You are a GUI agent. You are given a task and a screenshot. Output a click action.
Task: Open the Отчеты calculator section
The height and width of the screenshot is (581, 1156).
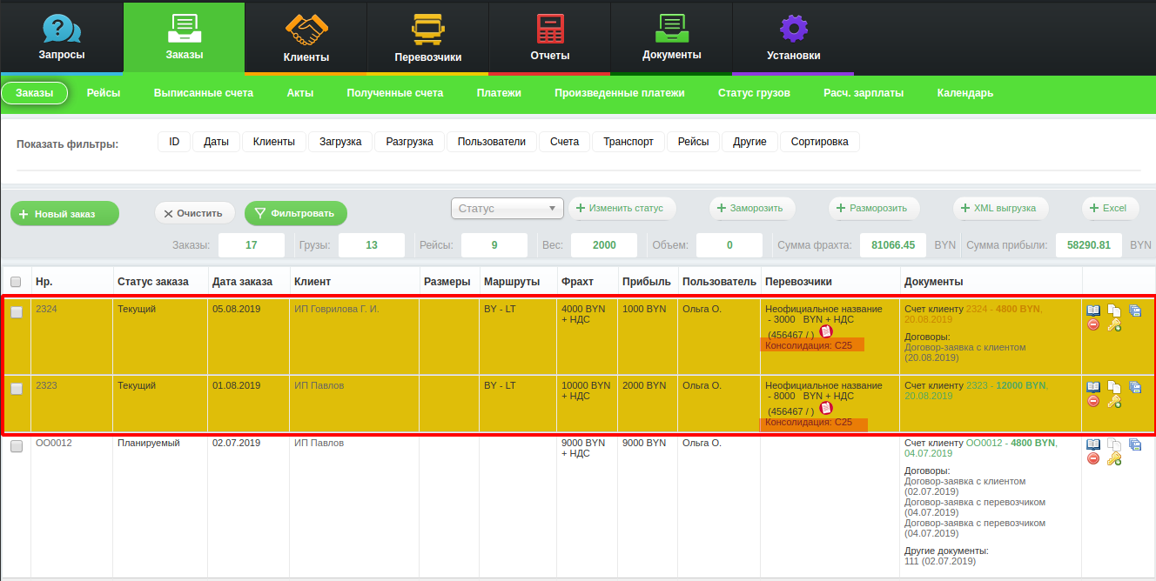tap(550, 30)
